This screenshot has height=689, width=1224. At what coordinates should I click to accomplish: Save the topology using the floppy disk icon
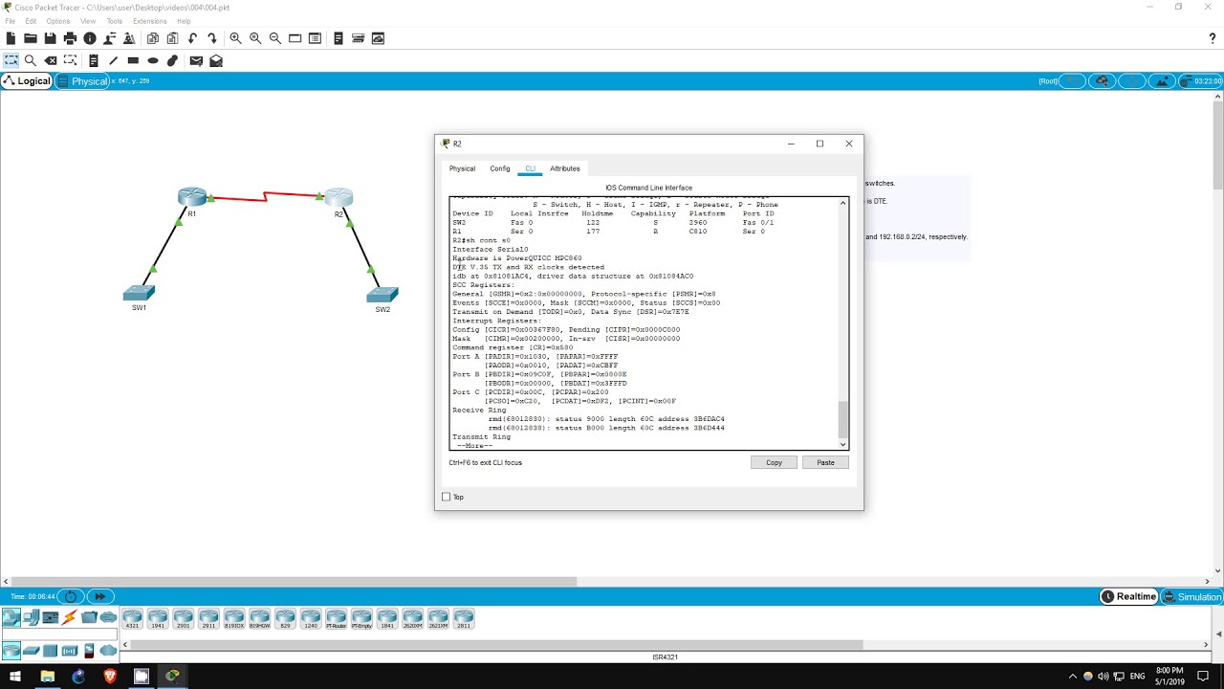pyautogui.click(x=50, y=38)
